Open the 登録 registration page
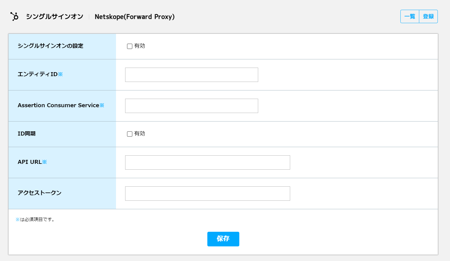This screenshot has height=261, width=450. click(428, 16)
